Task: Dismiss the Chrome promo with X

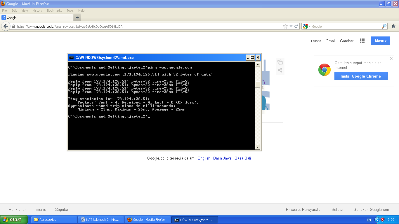Action: click(x=391, y=59)
